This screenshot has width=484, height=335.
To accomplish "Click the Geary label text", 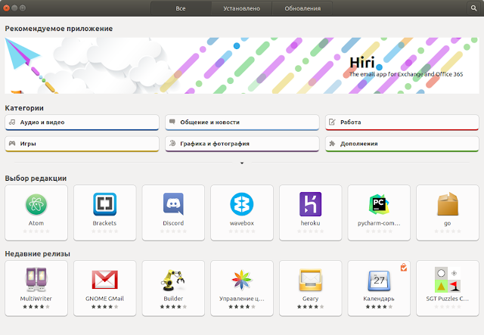I will (310, 299).
